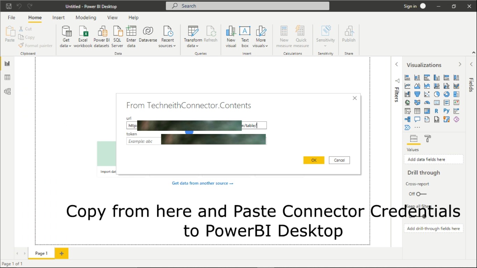The height and width of the screenshot is (268, 477).
Task: Switch to the Modeling ribbon tab
Action: tap(86, 17)
